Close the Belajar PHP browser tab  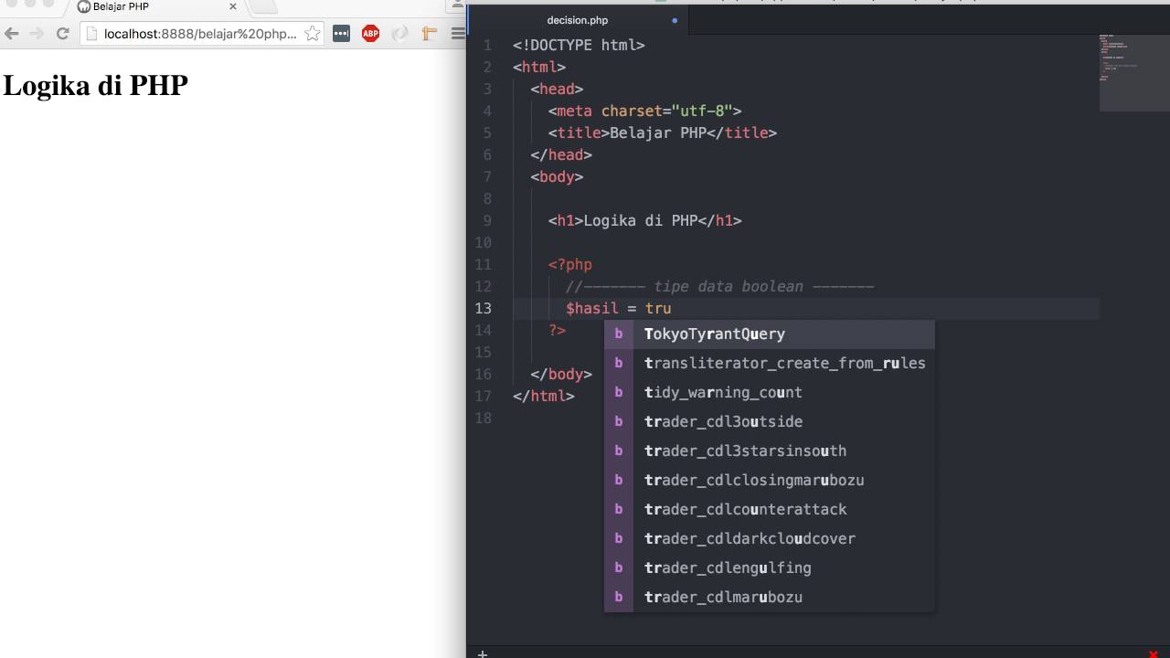pyautogui.click(x=233, y=6)
